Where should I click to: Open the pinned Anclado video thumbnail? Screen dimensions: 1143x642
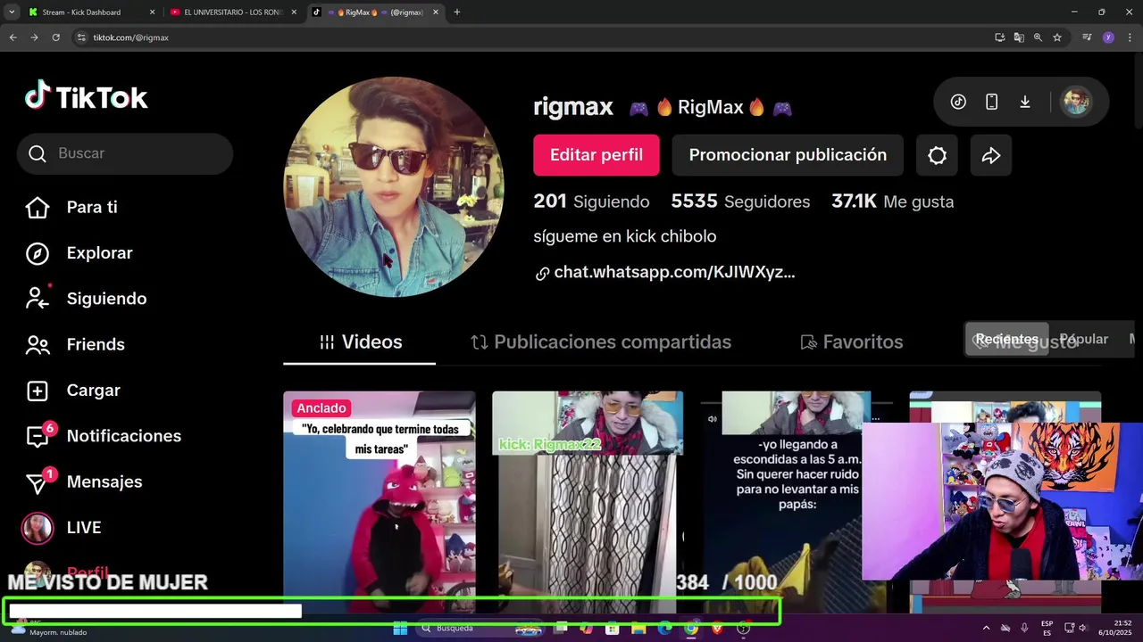[x=380, y=502]
